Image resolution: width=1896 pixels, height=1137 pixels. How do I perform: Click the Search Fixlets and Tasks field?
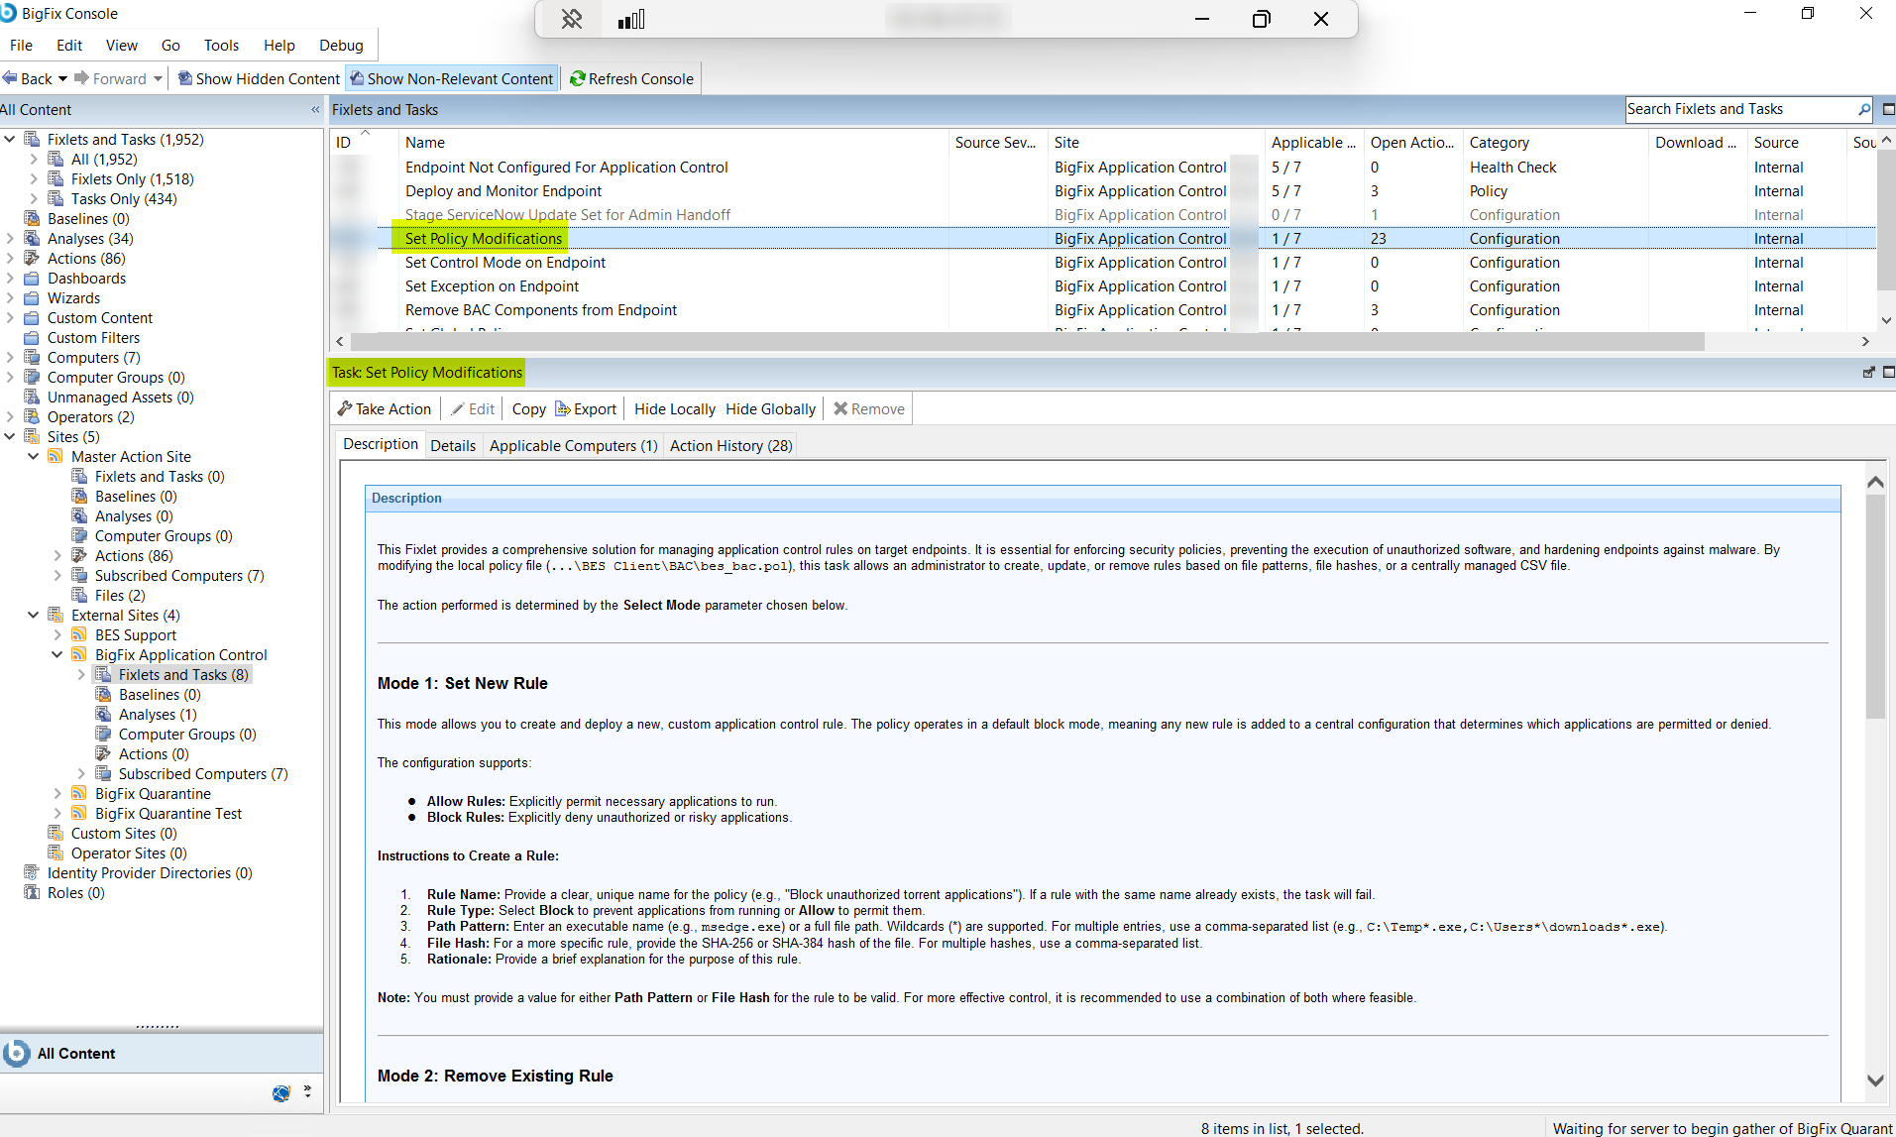(1740, 109)
